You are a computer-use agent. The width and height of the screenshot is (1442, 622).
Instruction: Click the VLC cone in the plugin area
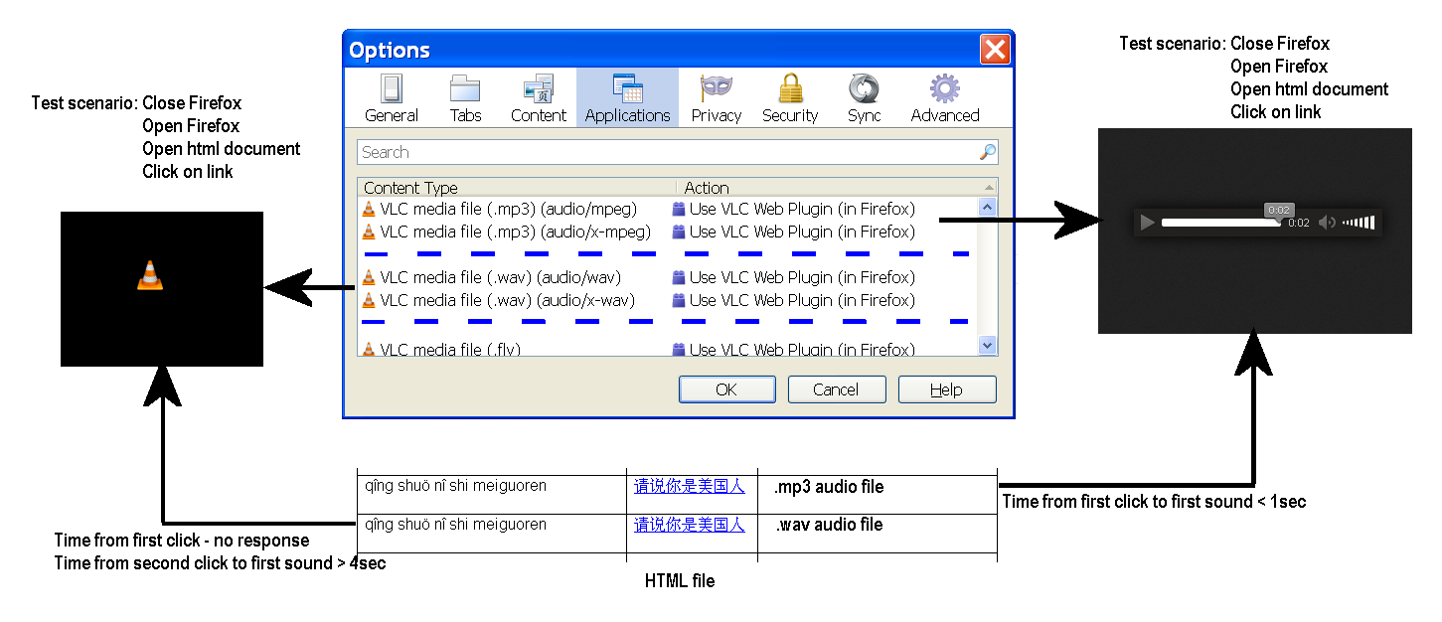click(150, 275)
